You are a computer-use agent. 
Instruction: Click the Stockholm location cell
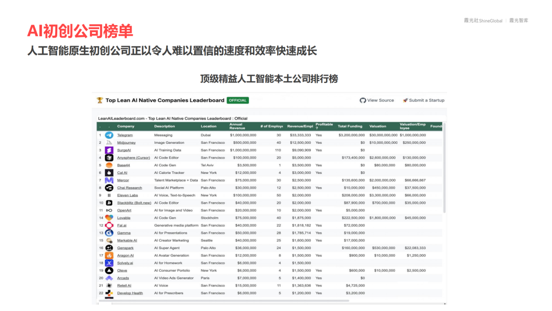pyautogui.click(x=210, y=218)
